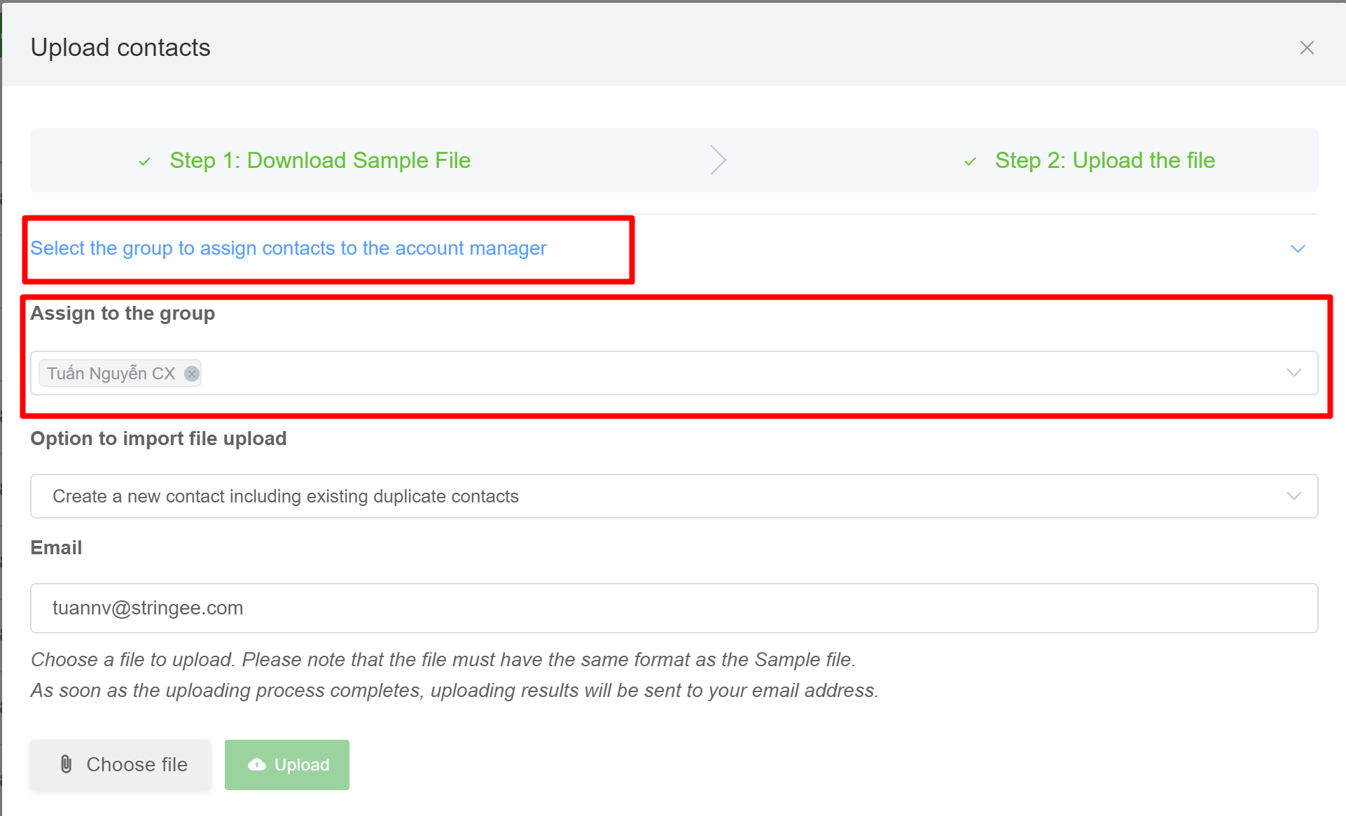Screen dimensions: 1346x816
Task: Click the arrow separator between steps
Action: (x=718, y=160)
